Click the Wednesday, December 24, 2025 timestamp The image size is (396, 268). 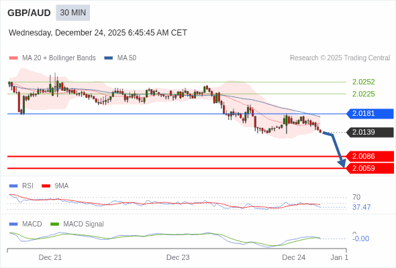tap(98, 33)
